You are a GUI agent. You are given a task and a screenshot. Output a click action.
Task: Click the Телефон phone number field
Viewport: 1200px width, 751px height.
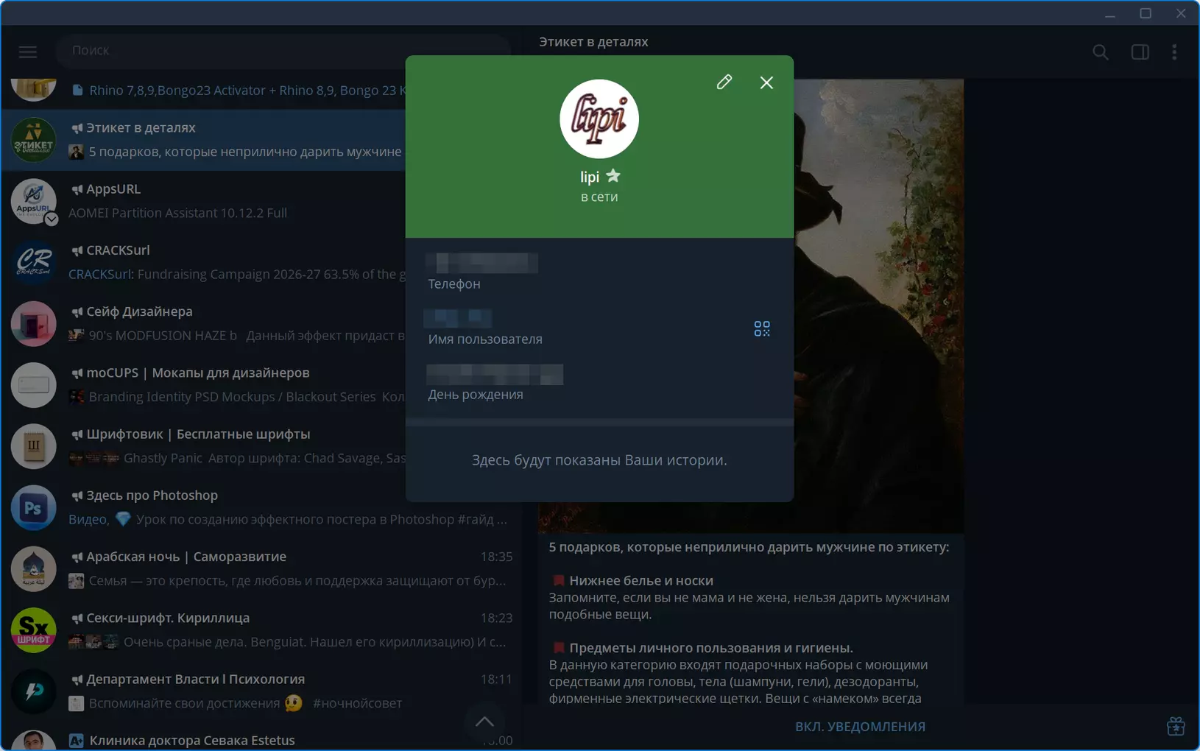(599, 272)
